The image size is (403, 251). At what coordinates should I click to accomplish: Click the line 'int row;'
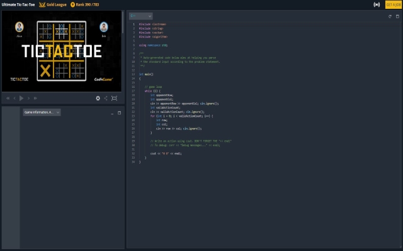click(x=162, y=120)
